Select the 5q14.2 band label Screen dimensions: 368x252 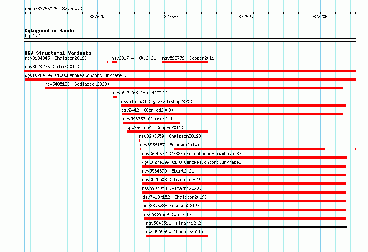click(32, 36)
